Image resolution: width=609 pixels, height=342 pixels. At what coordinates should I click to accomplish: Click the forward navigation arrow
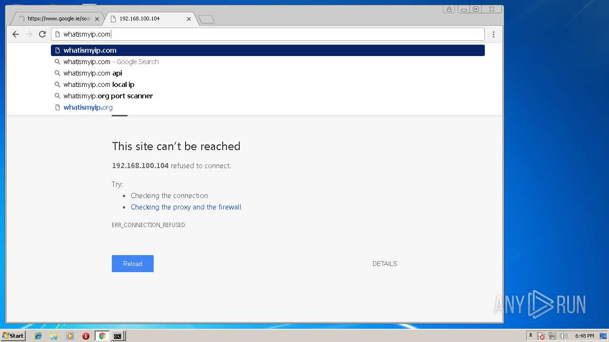29,34
